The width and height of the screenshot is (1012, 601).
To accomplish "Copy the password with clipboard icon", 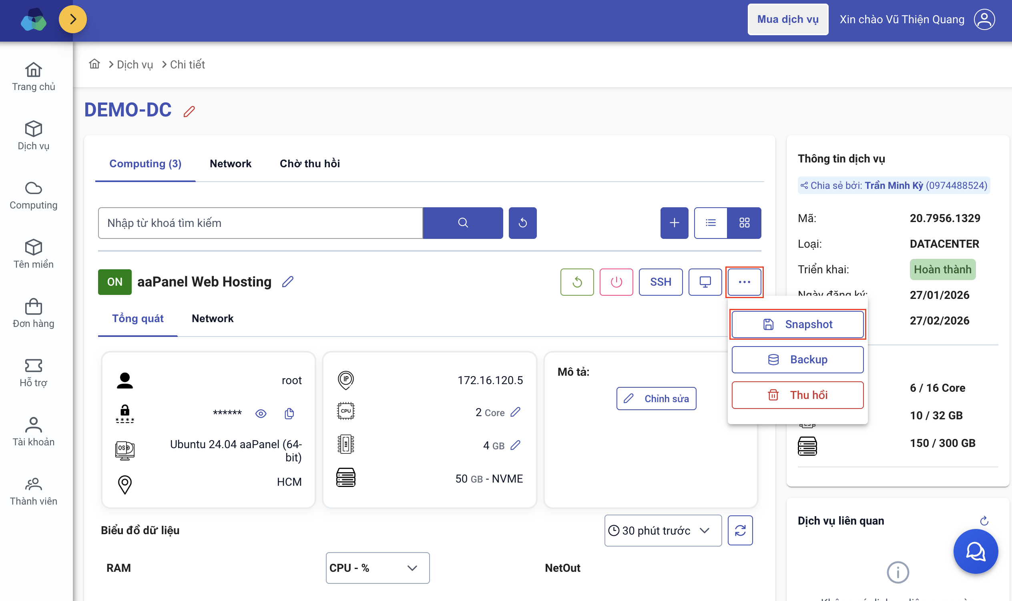I will [289, 413].
